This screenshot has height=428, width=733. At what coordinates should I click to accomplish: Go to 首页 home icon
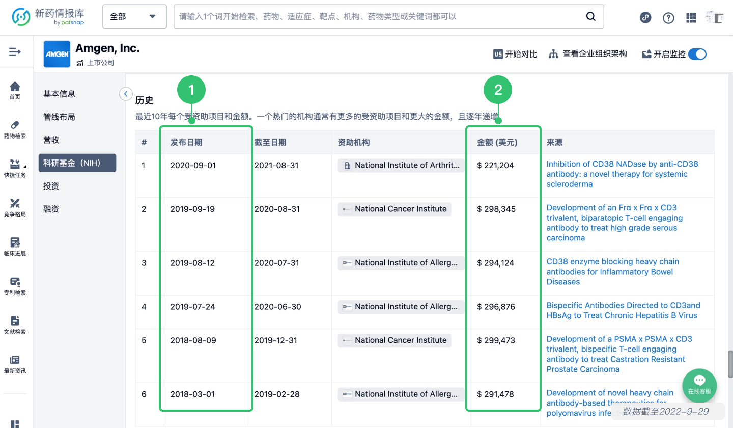tap(15, 90)
